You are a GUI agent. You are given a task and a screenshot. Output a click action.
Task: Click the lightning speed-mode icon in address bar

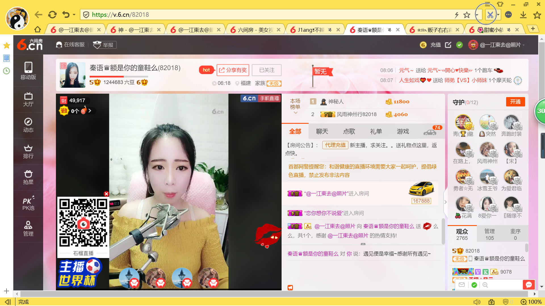pos(457,15)
